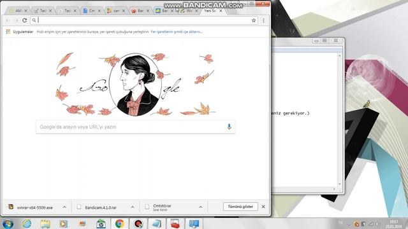Open the Chrome three-dot menu
This screenshot has height=229, width=408.
263,20
